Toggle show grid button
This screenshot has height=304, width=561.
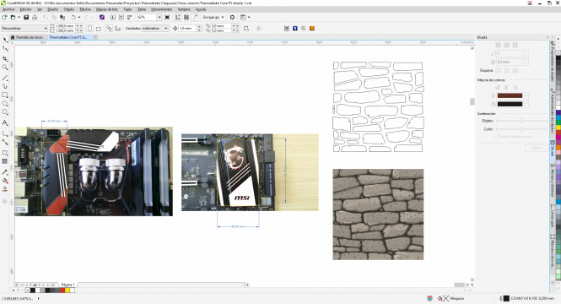coord(186,17)
